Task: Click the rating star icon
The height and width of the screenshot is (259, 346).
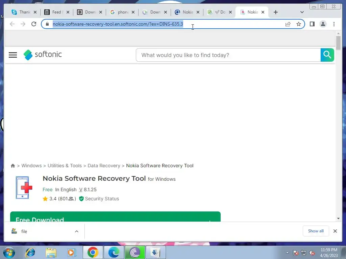Action: coord(45,199)
